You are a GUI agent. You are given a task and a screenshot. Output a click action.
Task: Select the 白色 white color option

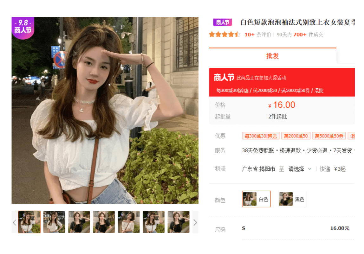click(256, 199)
